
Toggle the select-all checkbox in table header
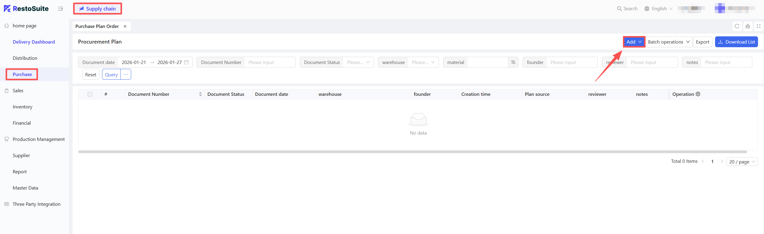[x=90, y=94]
